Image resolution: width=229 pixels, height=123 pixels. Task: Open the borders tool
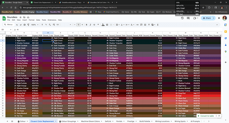pos(107,25)
